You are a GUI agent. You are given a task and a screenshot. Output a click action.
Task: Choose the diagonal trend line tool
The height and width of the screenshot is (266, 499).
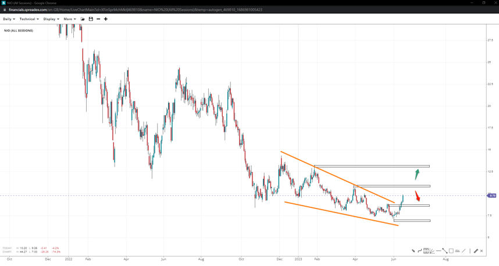(x=445, y=251)
